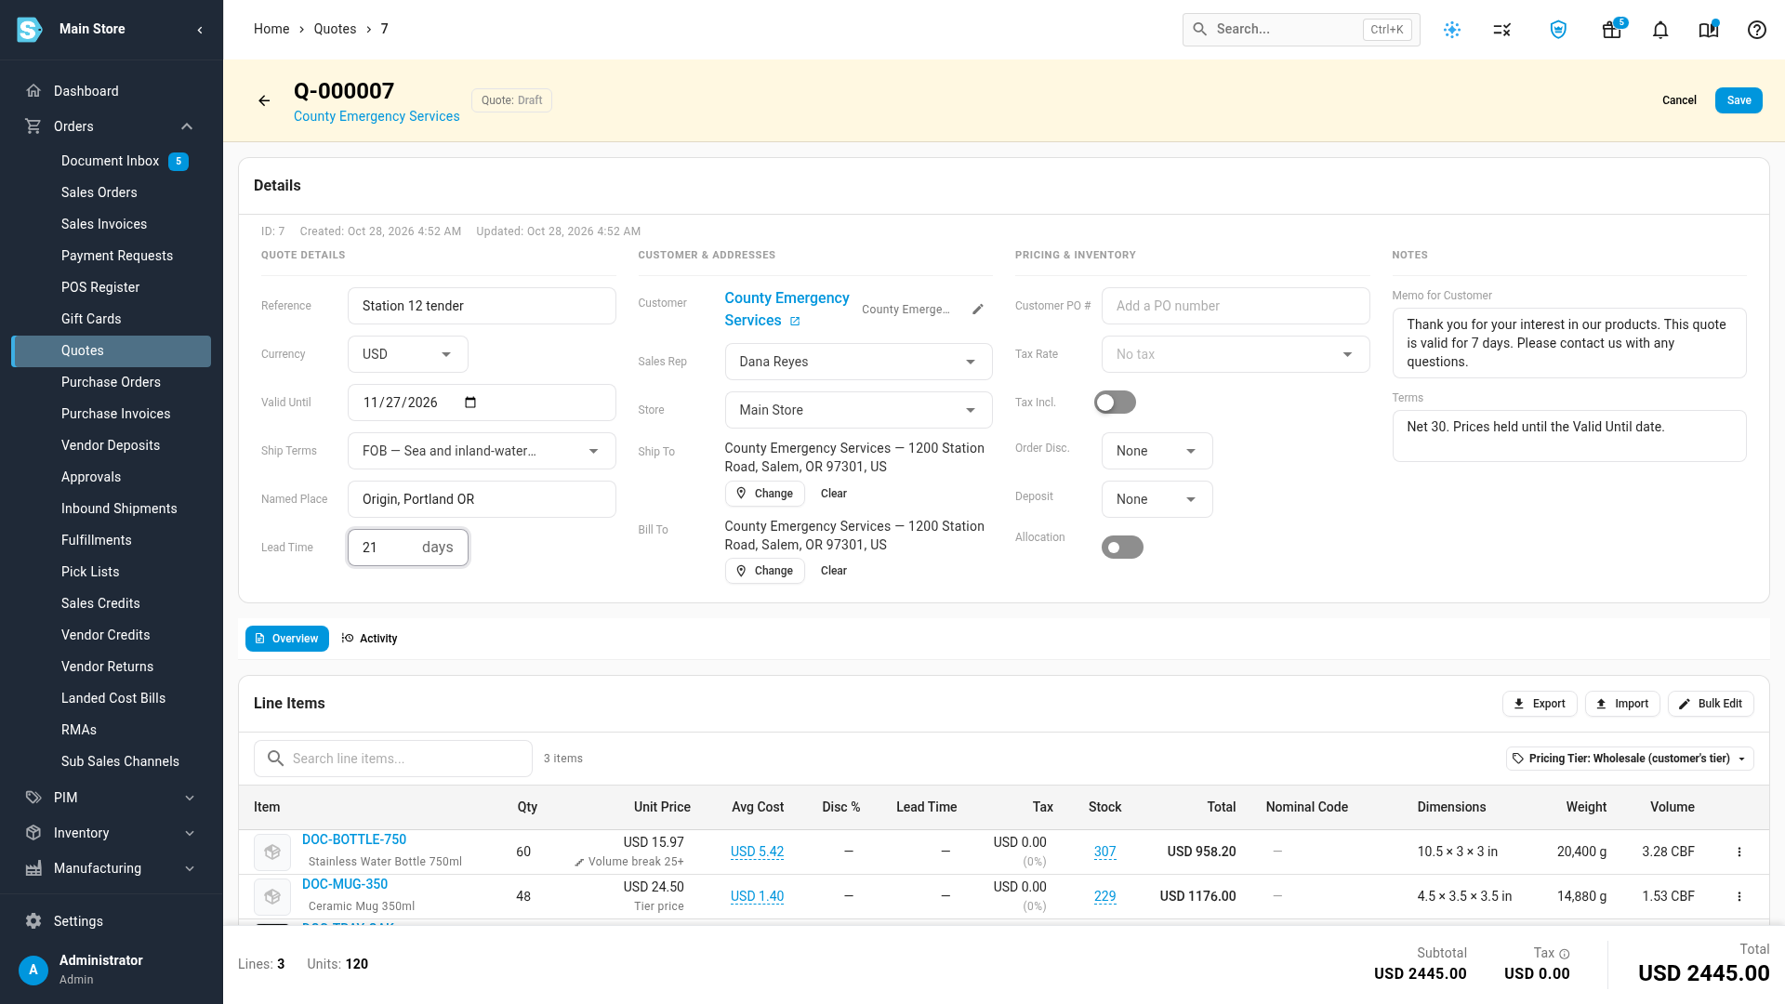The width and height of the screenshot is (1785, 1004).
Task: Click the Tax info icon in the footer
Action: (x=1565, y=954)
